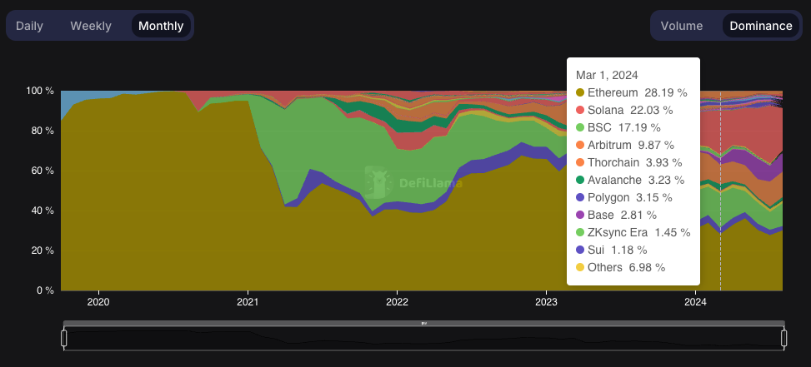Click the Others yellow legend dot
This screenshot has width=811, height=367.
tap(580, 267)
